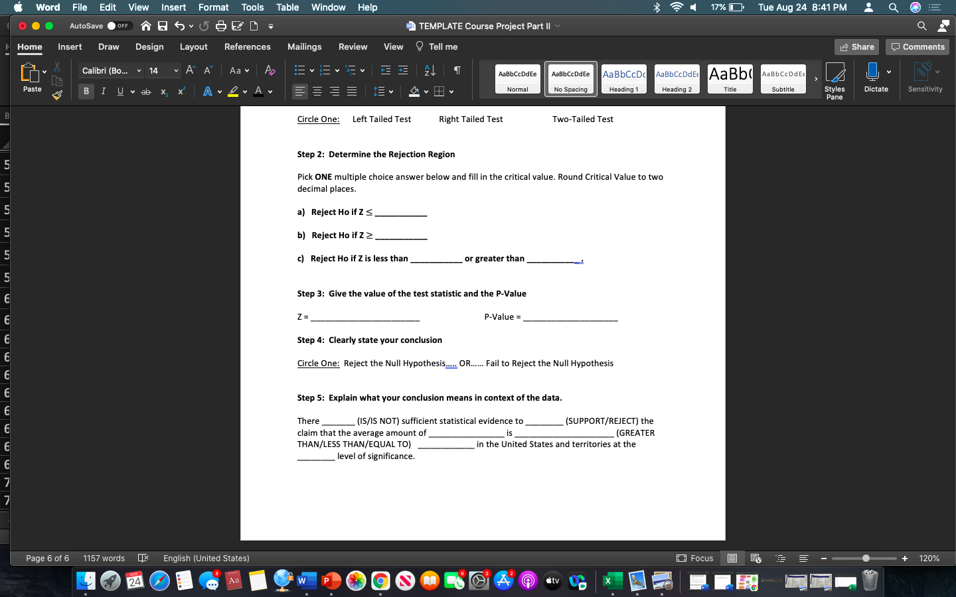
Task: Open the font name Calibri dropdown
Action: coord(139,70)
